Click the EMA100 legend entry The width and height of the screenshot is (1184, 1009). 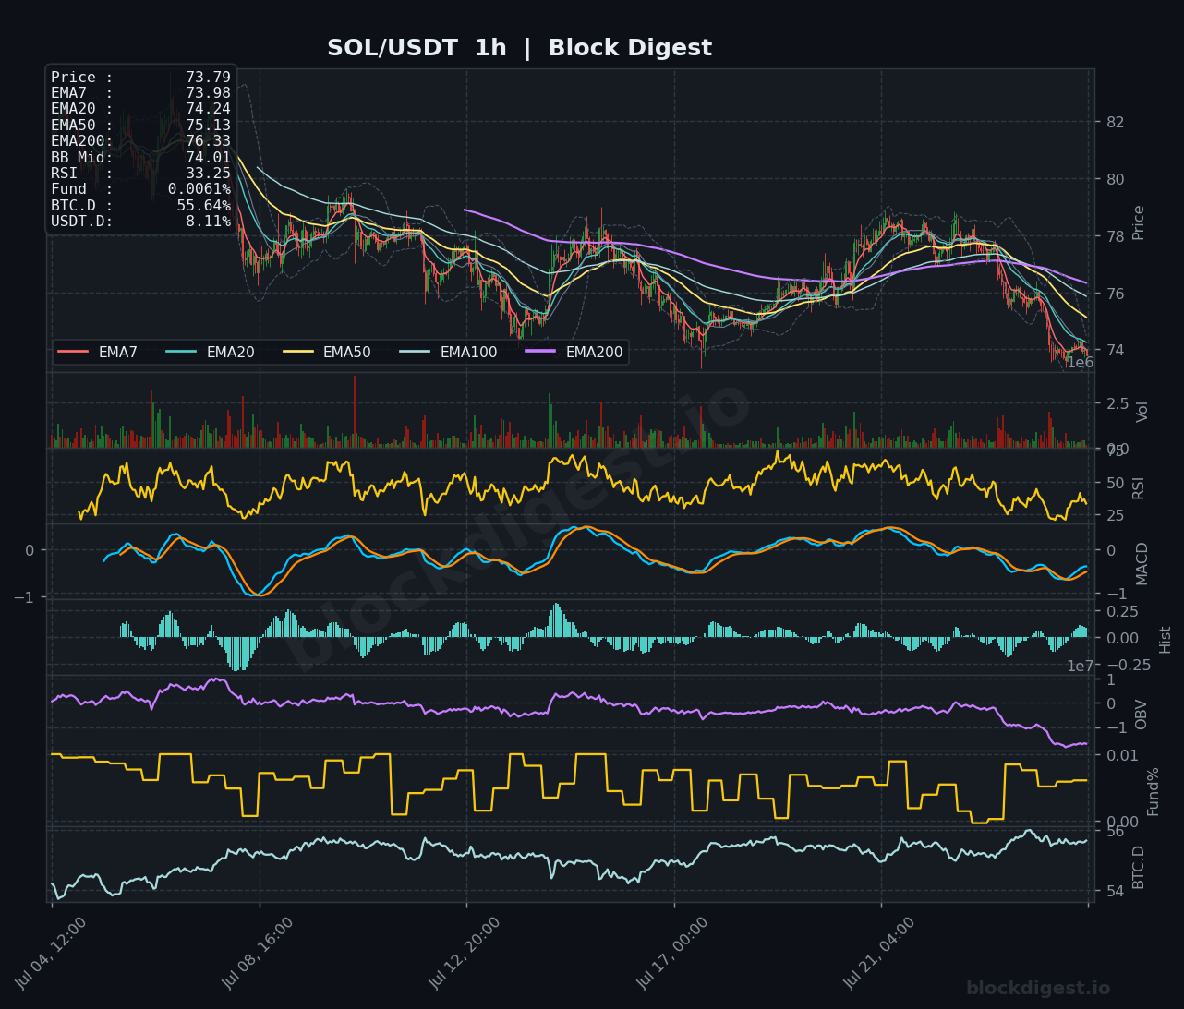[449, 352]
